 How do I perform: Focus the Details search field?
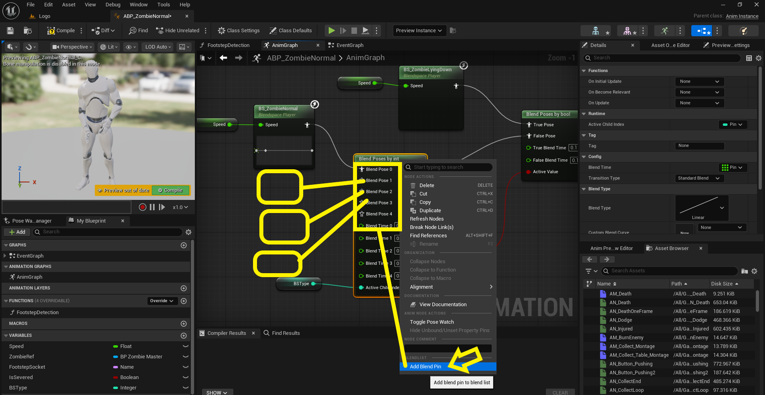click(x=662, y=58)
